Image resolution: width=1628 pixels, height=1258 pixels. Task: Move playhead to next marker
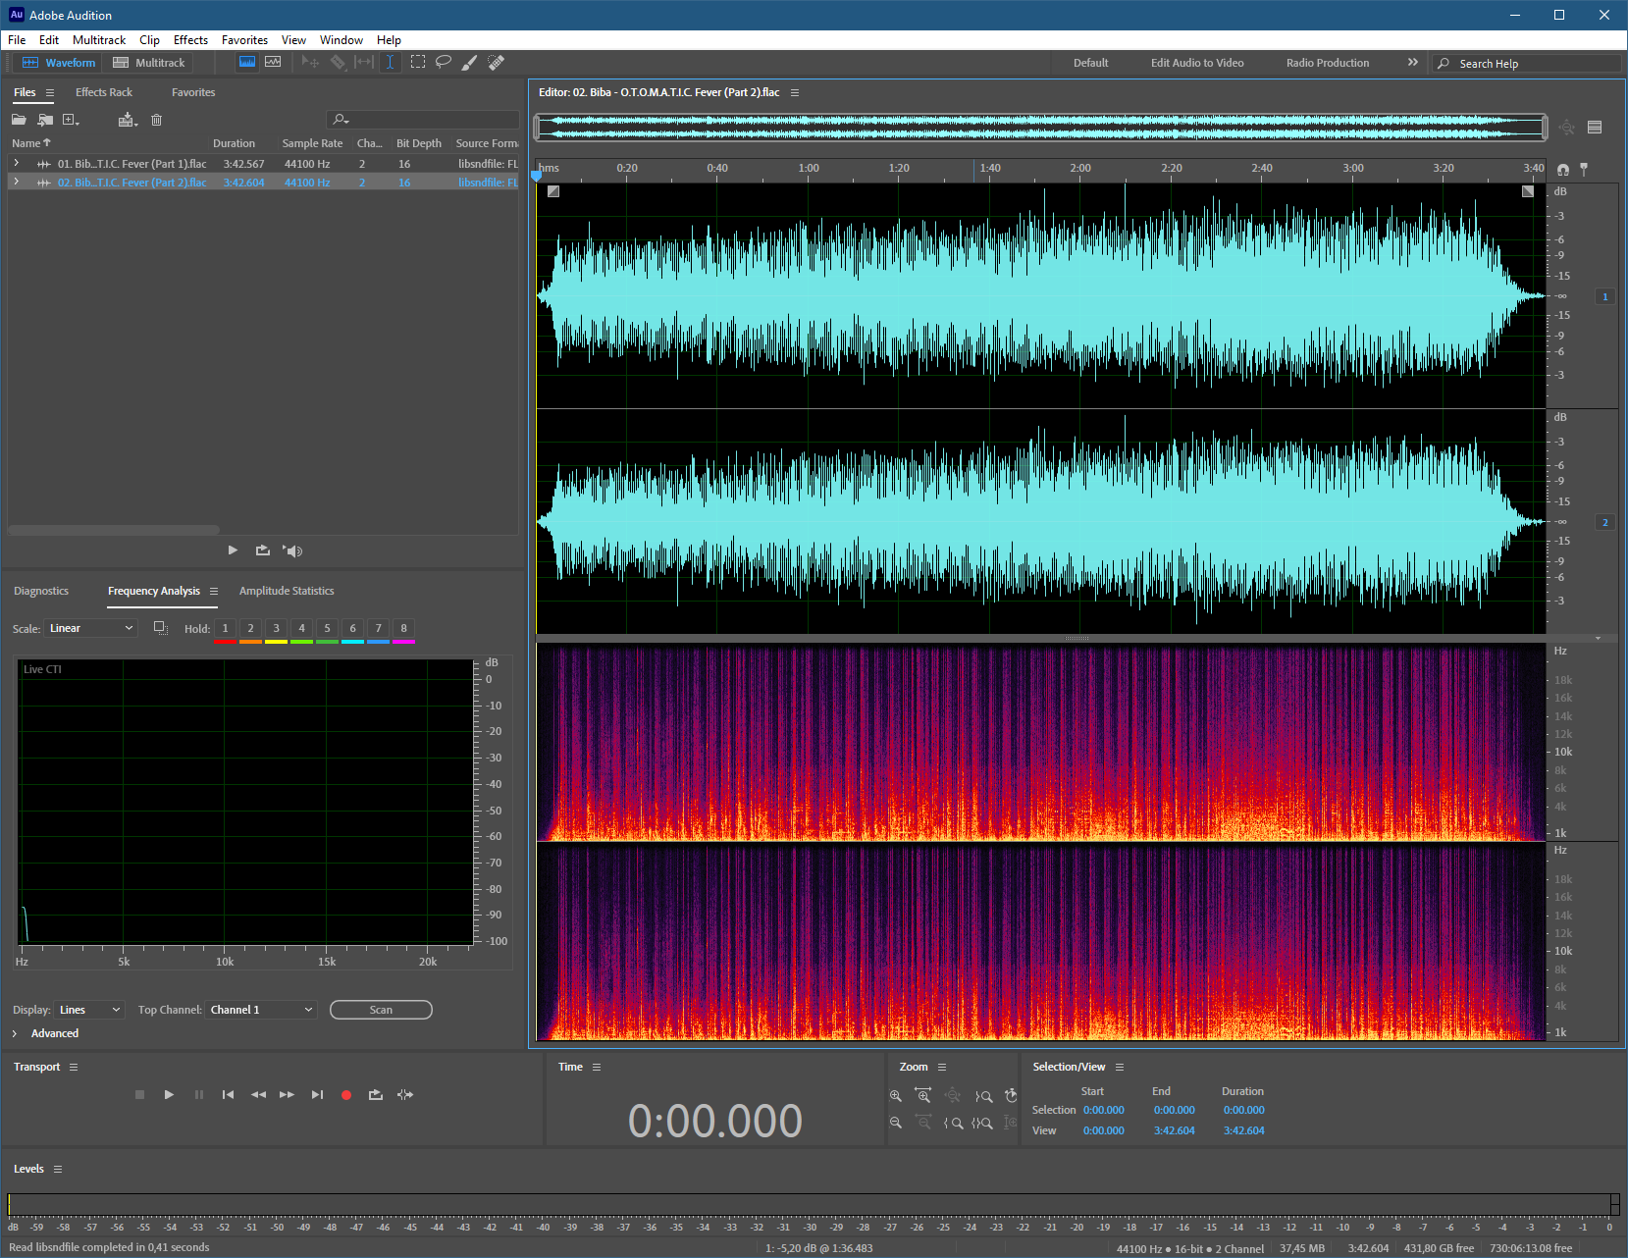coord(317,1094)
